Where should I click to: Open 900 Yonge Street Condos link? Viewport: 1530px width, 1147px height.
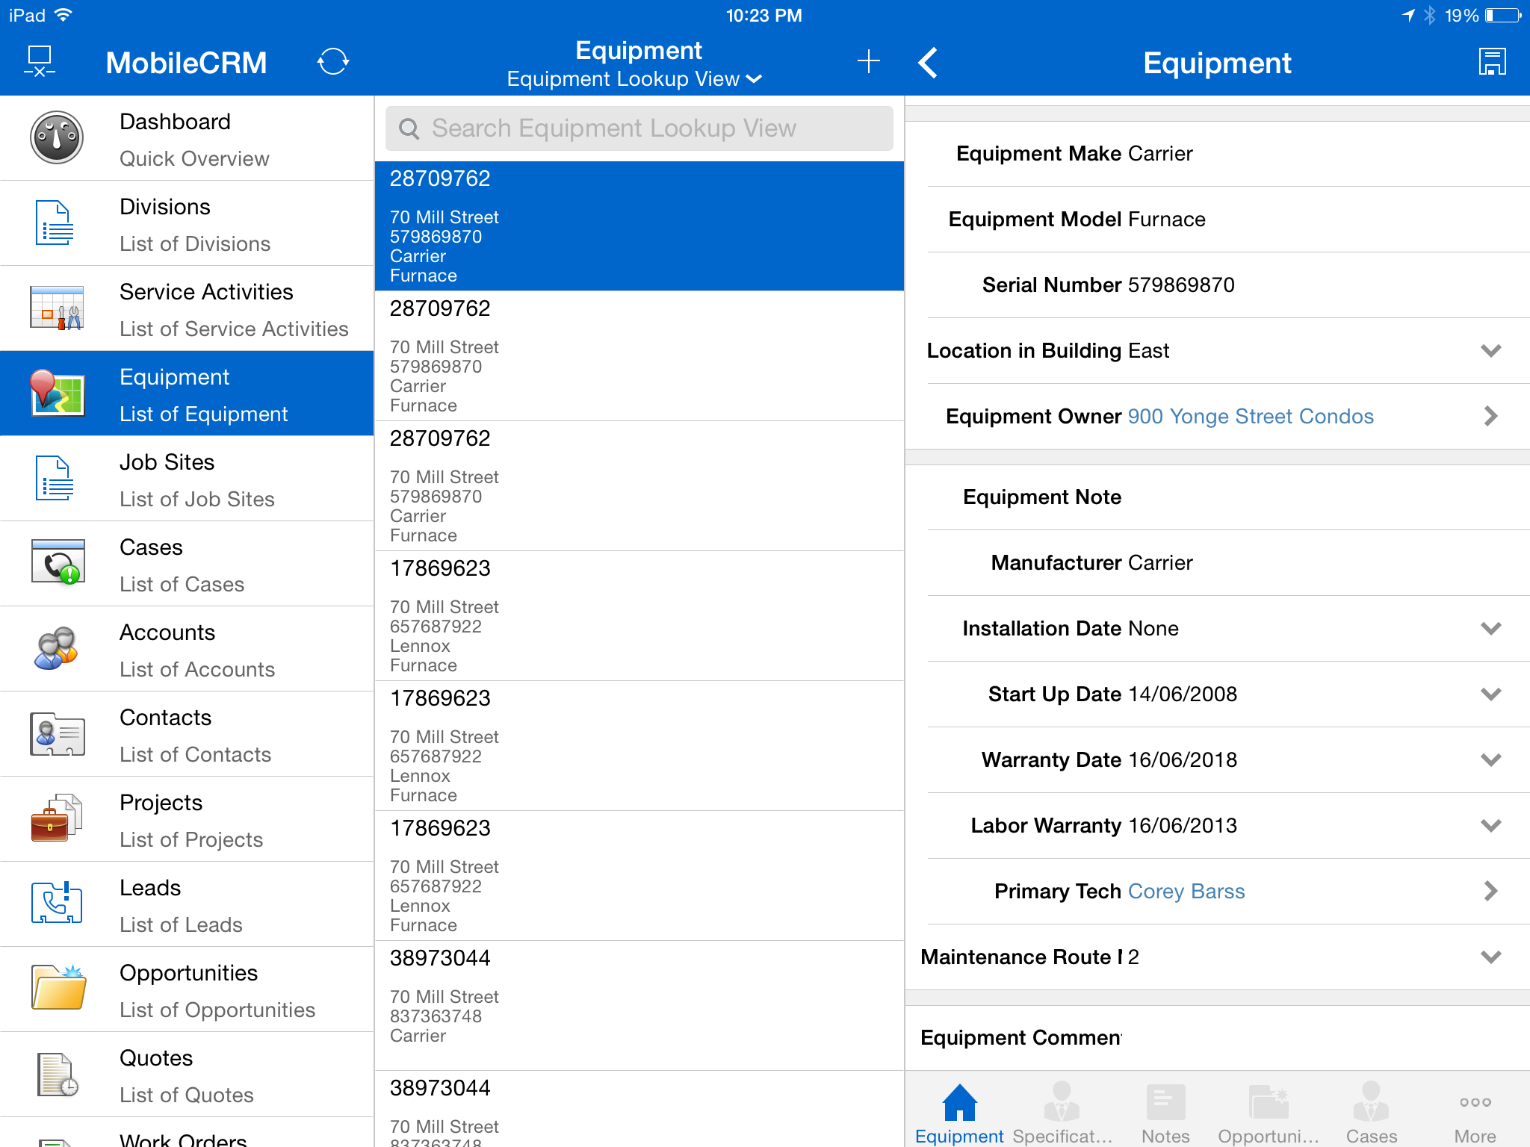[1250, 417]
